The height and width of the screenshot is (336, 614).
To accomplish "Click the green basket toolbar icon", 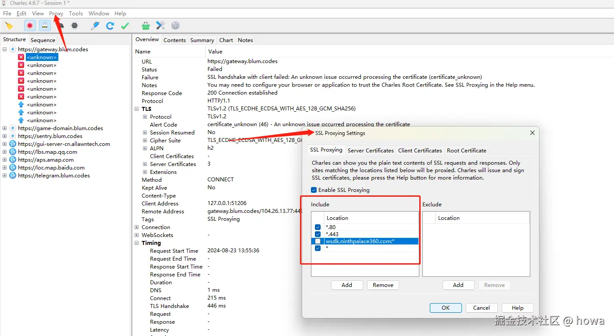I will point(146,26).
